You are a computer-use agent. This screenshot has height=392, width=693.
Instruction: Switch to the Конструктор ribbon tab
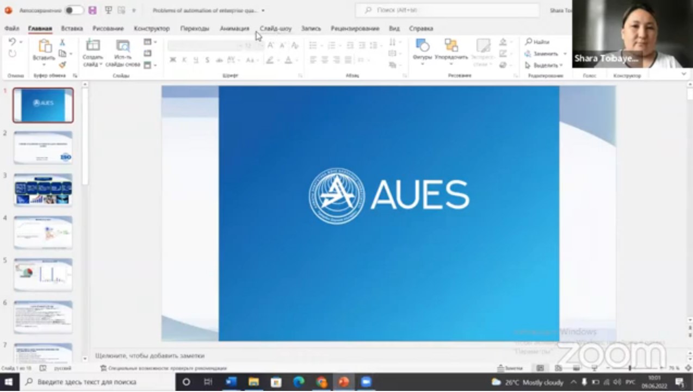(152, 28)
